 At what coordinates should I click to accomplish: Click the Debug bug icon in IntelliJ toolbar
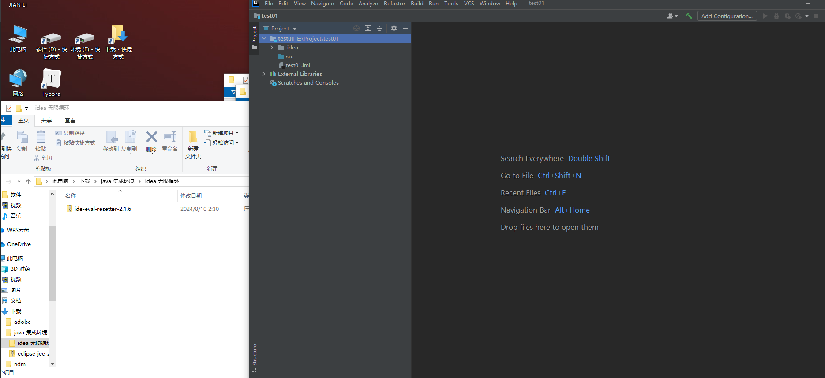coord(776,16)
